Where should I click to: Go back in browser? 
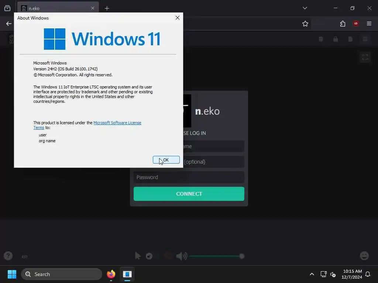point(9,24)
